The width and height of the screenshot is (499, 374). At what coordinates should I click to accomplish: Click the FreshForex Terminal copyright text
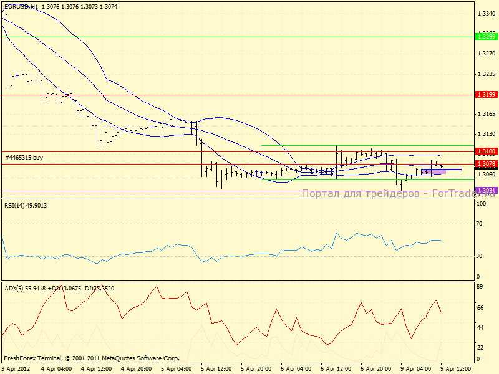coord(92,358)
